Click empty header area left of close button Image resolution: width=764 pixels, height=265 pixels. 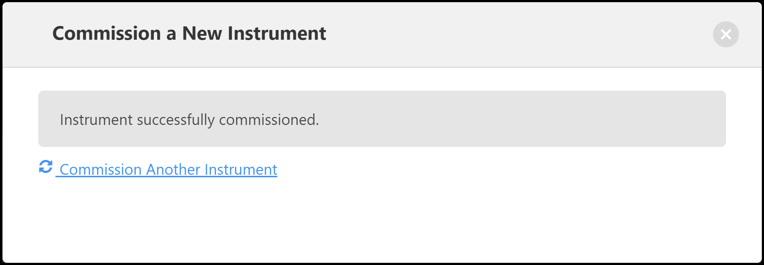542,34
